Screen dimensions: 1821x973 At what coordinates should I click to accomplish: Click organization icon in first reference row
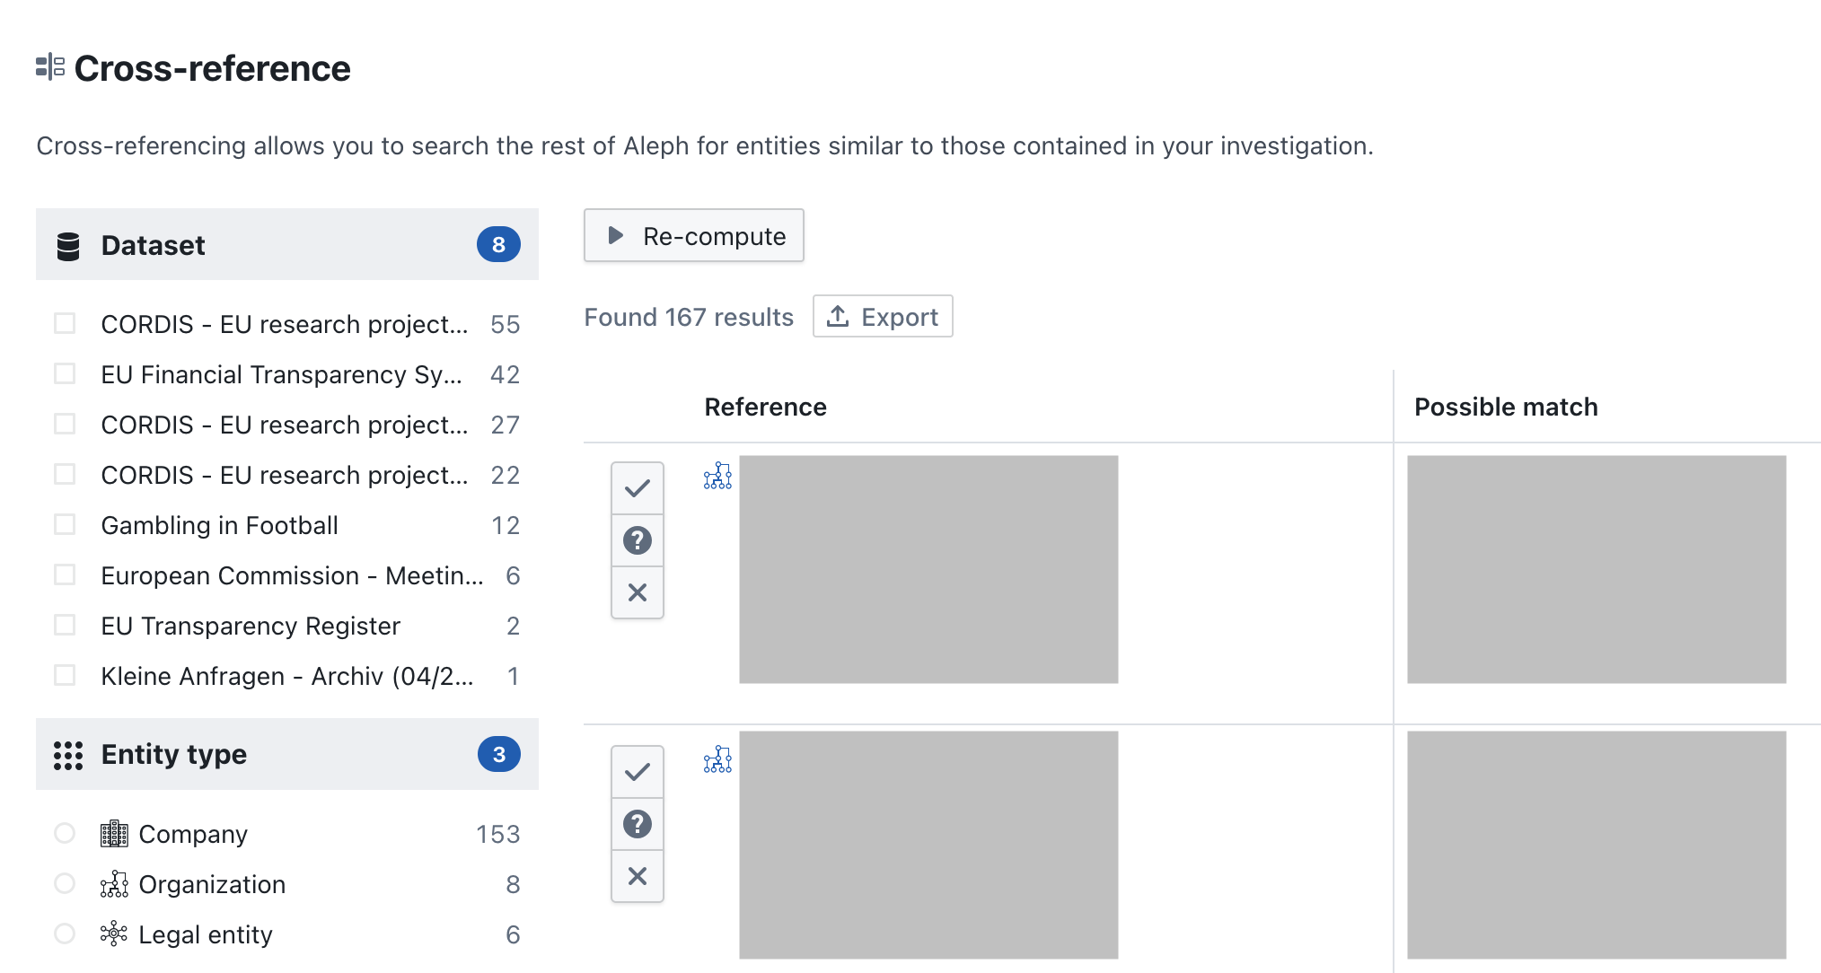pos(717,476)
